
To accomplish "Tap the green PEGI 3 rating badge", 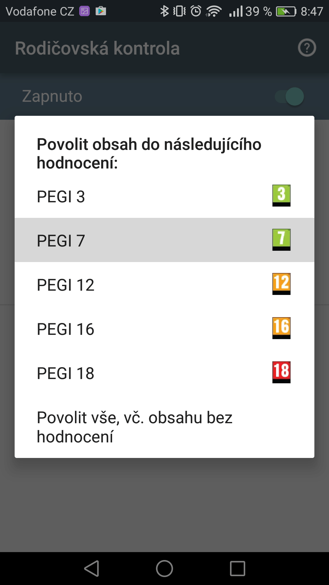I will [281, 196].
